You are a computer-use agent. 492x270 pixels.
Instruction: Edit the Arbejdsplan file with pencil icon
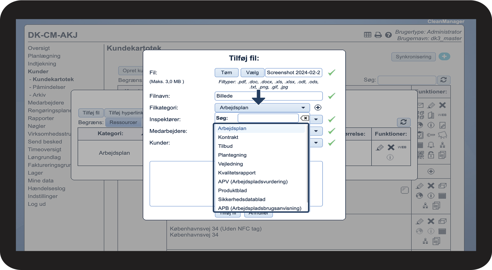point(380,147)
